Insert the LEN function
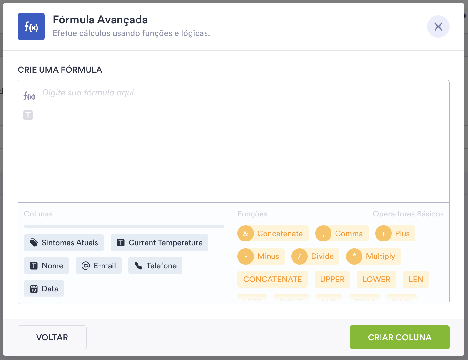Image resolution: width=468 pixels, height=360 pixels. tap(416, 279)
